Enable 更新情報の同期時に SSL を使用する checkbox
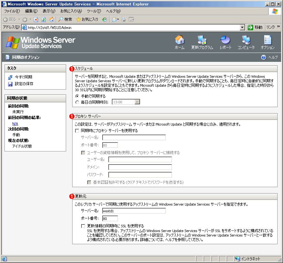This screenshot has height=263, width=283. (x=83, y=226)
